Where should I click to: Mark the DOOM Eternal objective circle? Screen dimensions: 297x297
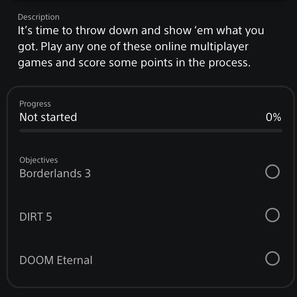click(272, 259)
